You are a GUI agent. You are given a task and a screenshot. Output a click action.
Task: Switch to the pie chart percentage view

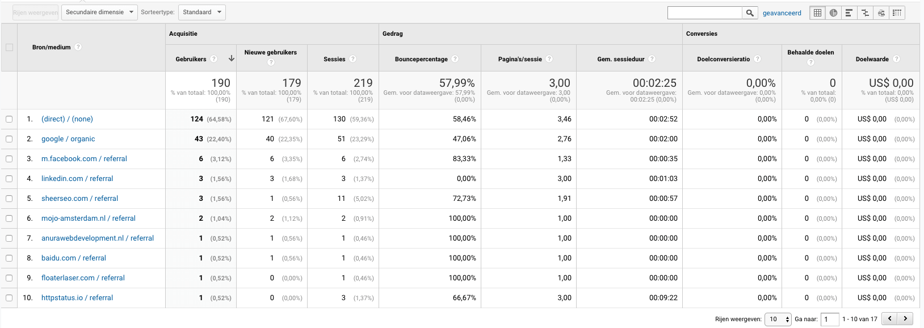tap(833, 13)
